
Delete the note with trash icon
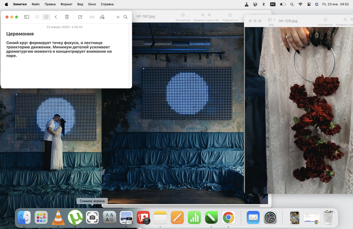(67, 17)
